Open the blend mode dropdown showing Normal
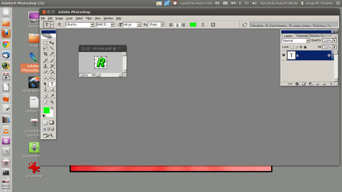342x192 pixels. coord(308,40)
